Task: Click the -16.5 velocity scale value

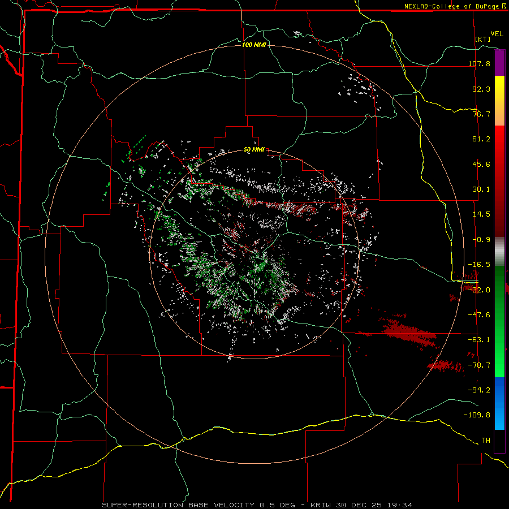Action: [x=479, y=265]
